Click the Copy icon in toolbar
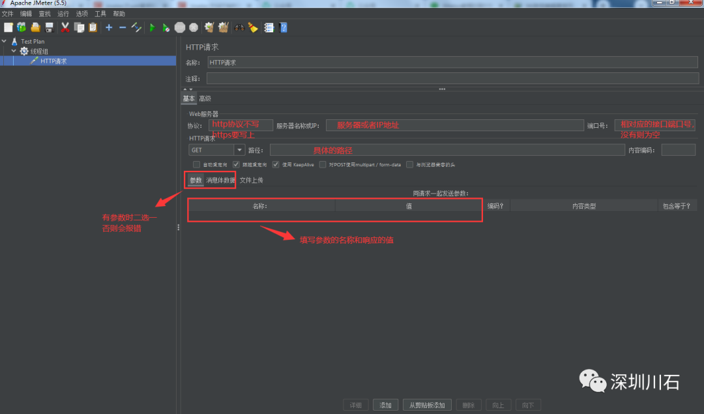 click(79, 27)
